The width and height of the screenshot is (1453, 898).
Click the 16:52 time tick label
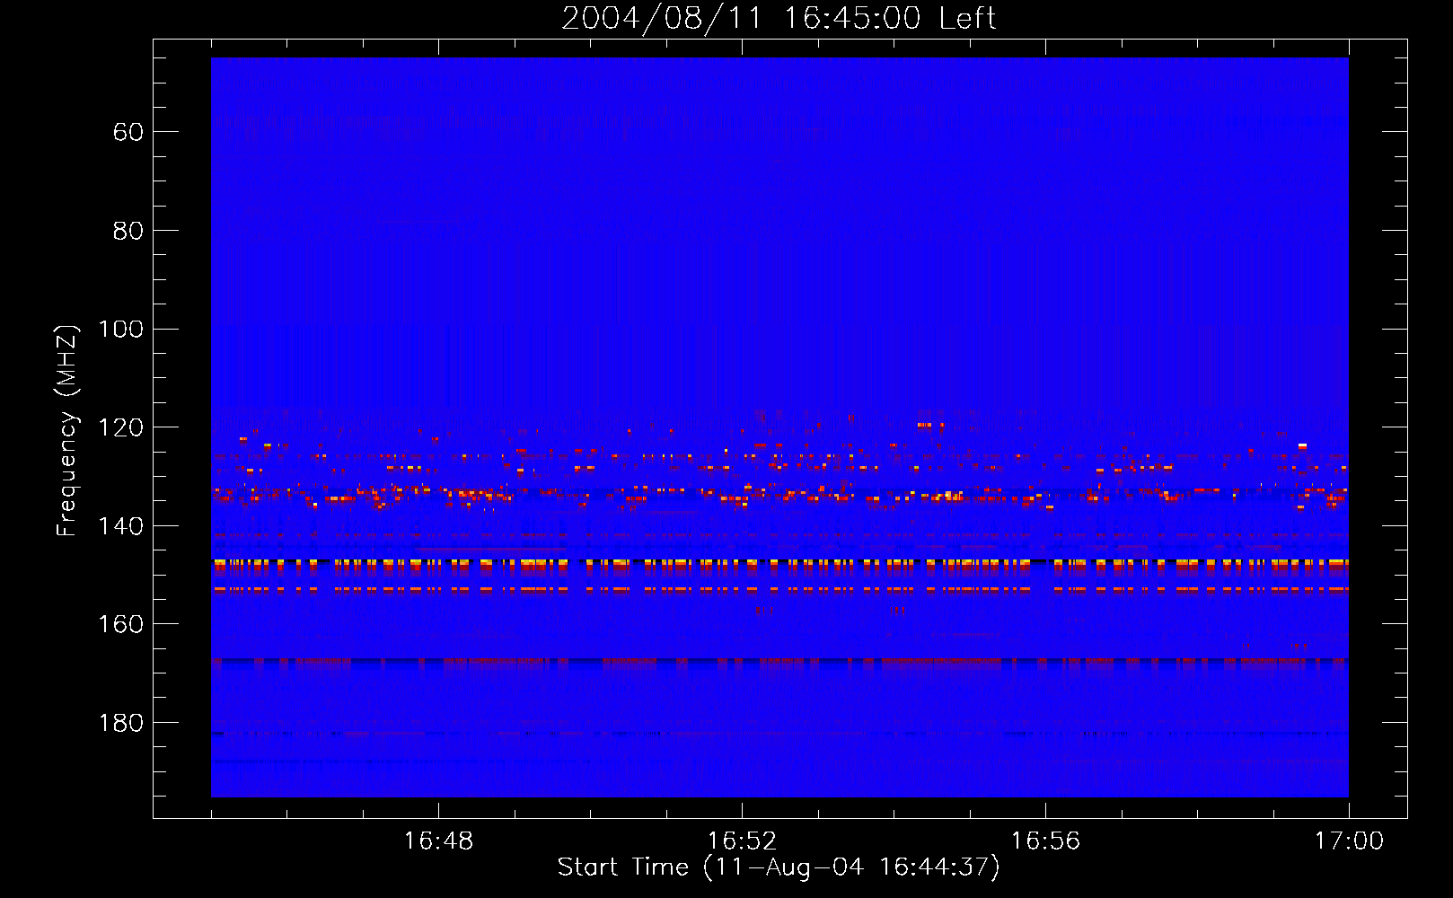click(x=742, y=841)
